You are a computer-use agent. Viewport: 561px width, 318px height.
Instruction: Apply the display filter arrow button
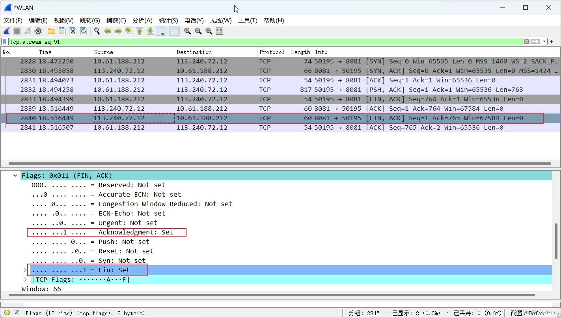coord(535,41)
